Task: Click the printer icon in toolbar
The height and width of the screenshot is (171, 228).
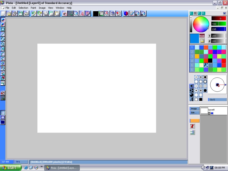Action: pos(27,13)
